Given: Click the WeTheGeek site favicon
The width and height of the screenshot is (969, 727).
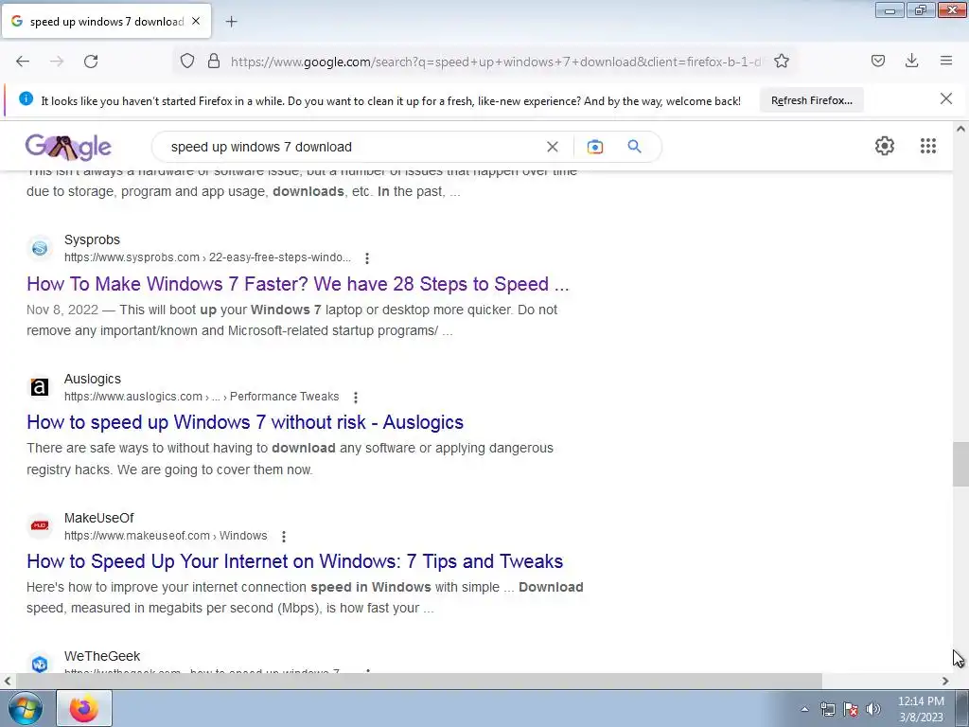Looking at the screenshot, I should pyautogui.click(x=40, y=664).
